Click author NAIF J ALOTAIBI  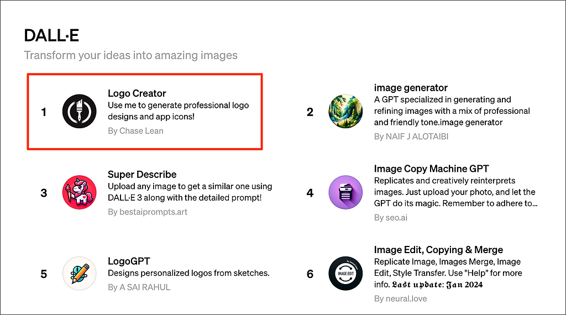click(412, 136)
